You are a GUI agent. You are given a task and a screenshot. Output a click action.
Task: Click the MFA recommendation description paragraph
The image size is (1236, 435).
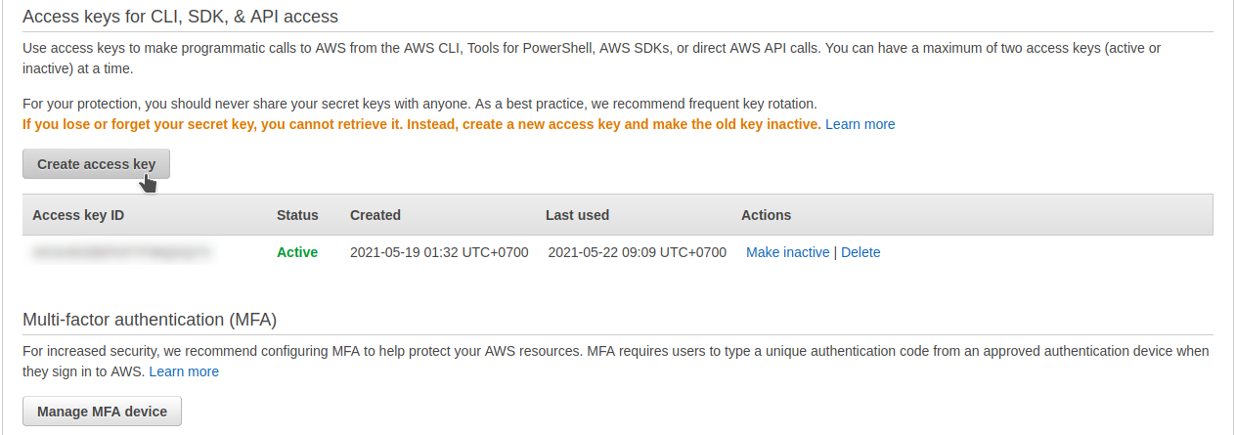[616, 361]
